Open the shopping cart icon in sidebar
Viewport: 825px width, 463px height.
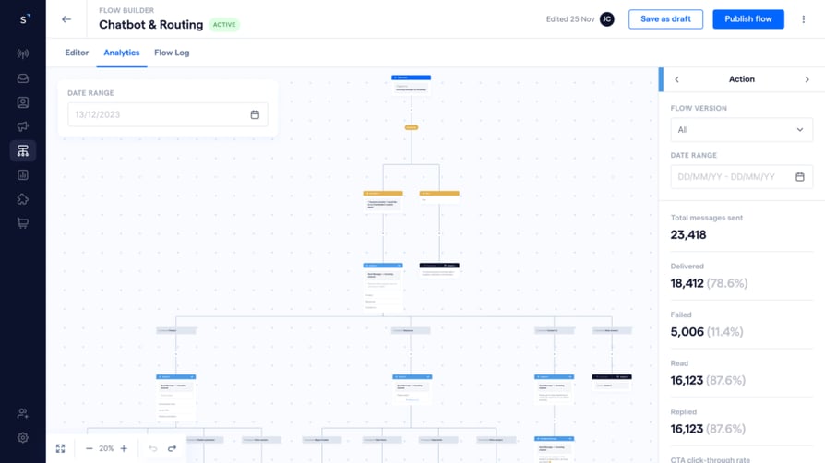click(x=23, y=223)
